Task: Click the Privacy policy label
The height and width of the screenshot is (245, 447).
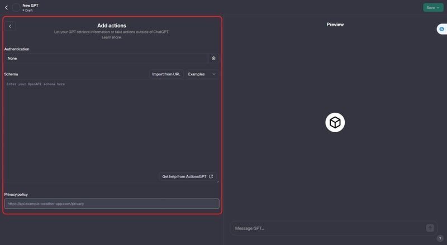Action: tap(16, 194)
